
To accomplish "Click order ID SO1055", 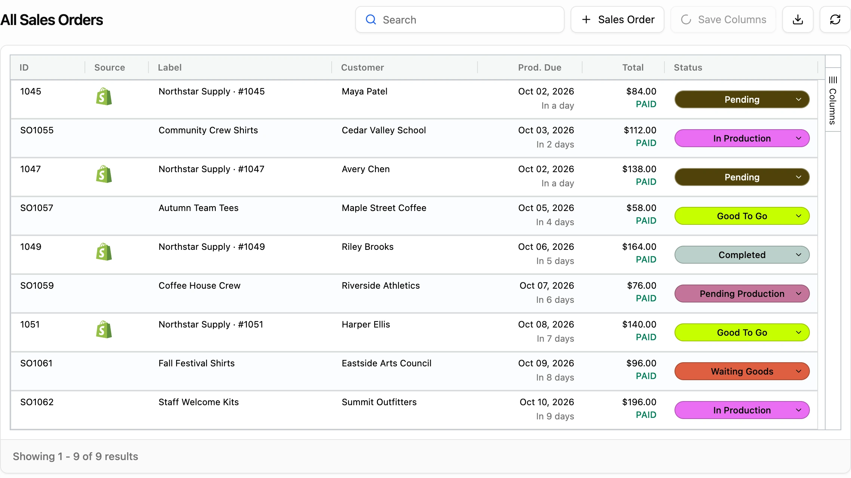I will [37, 130].
